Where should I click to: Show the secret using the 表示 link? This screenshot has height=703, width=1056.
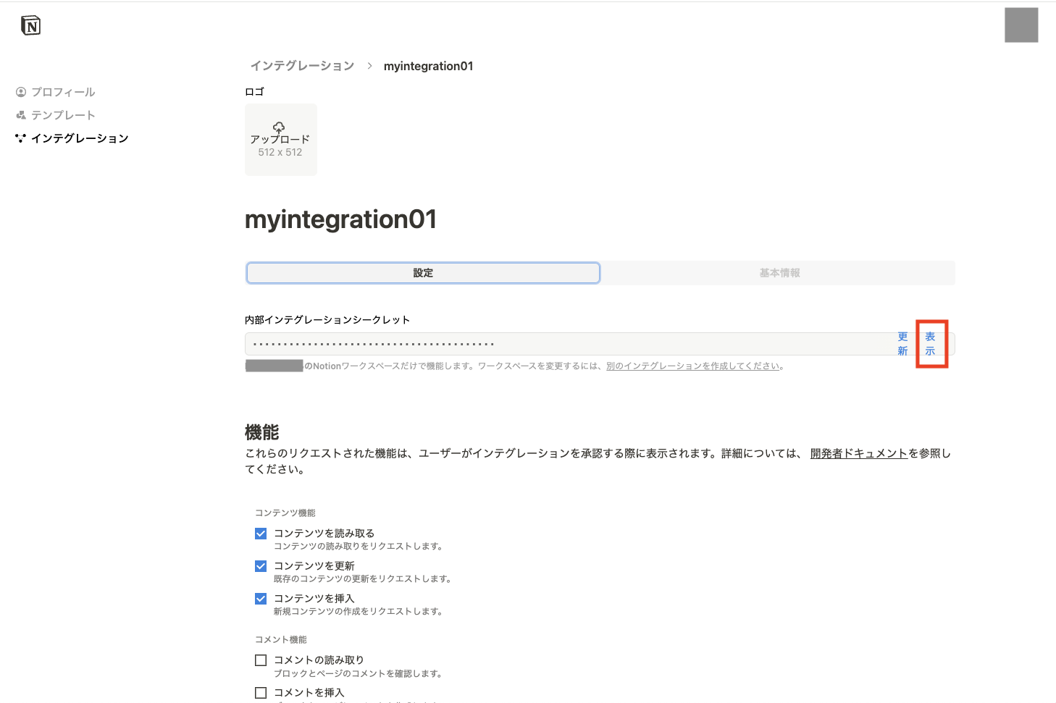[x=931, y=343]
